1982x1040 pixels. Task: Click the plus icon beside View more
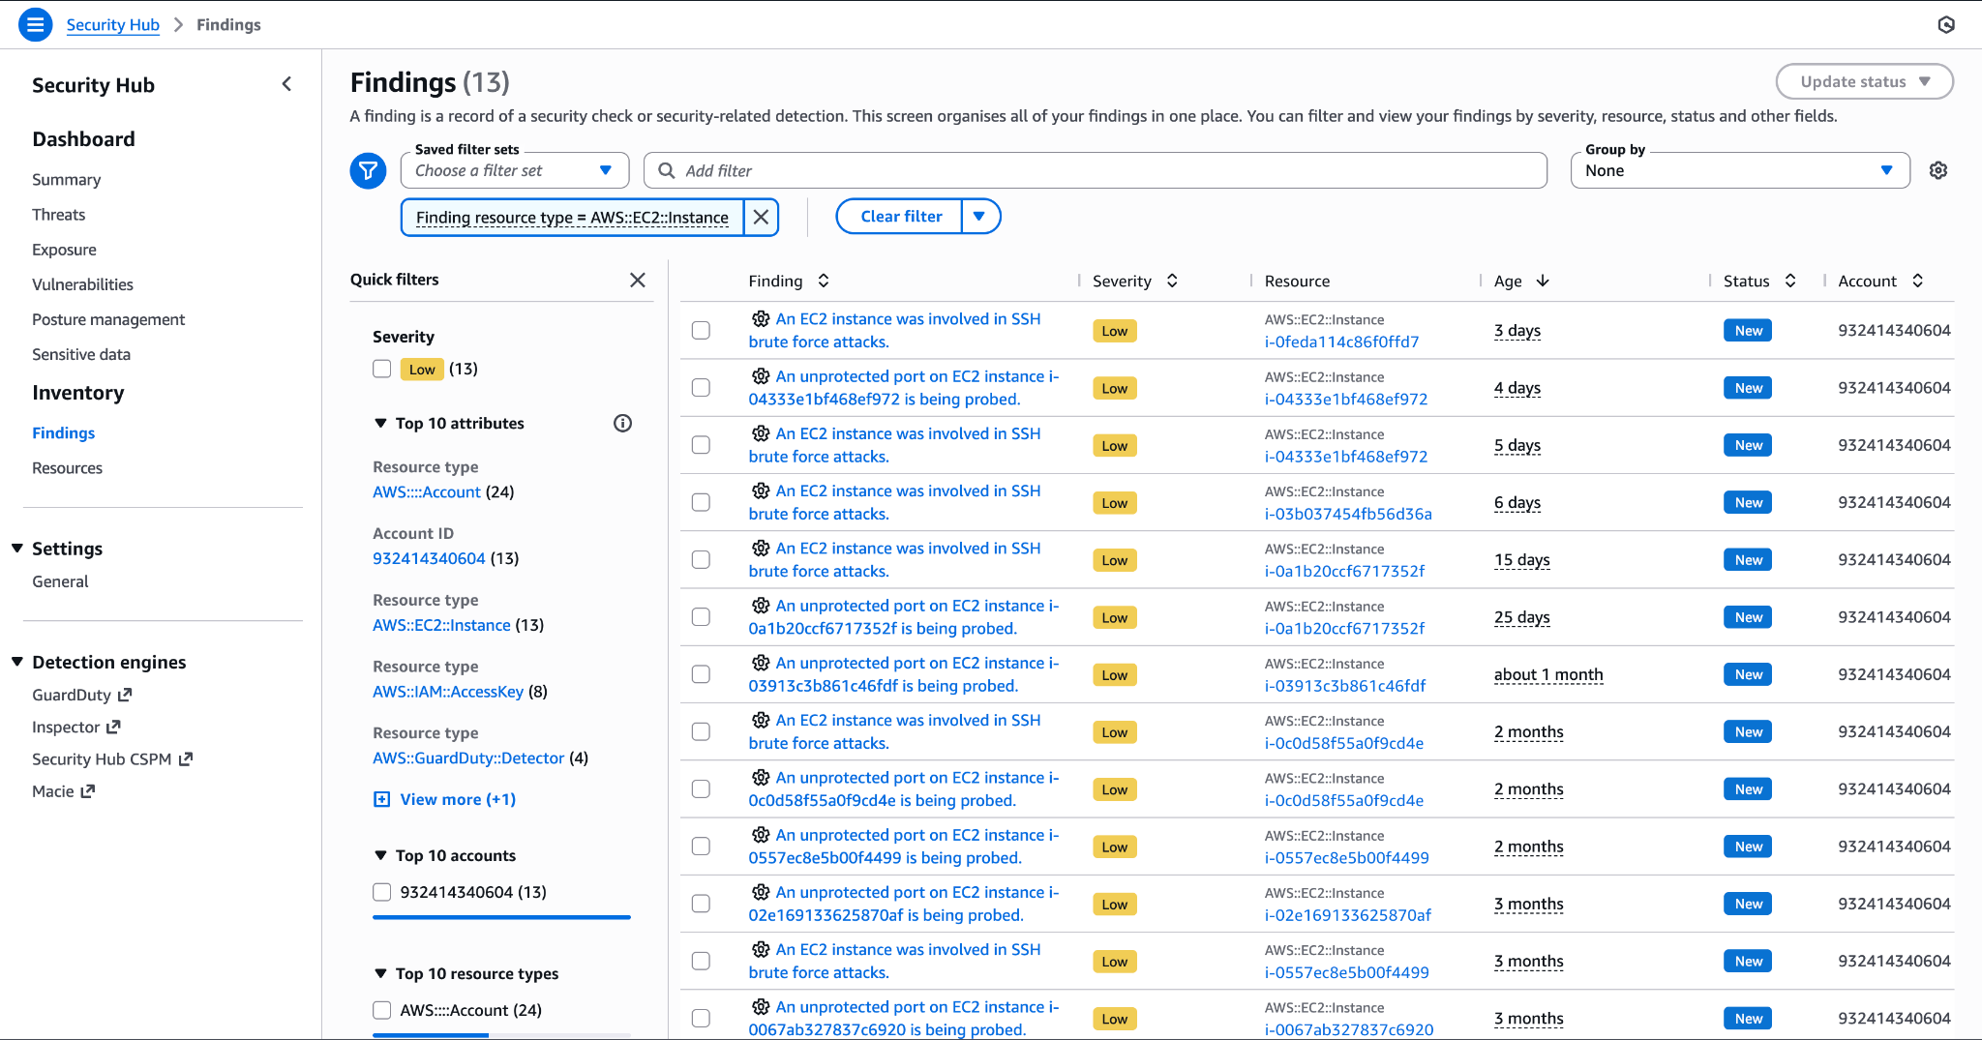coord(382,799)
